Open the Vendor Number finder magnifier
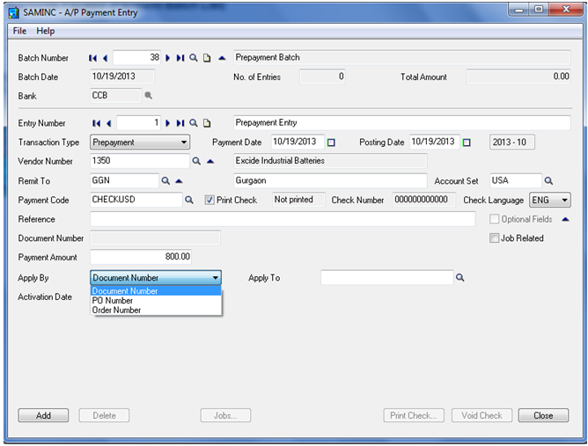The height and width of the screenshot is (446, 588). (x=196, y=161)
